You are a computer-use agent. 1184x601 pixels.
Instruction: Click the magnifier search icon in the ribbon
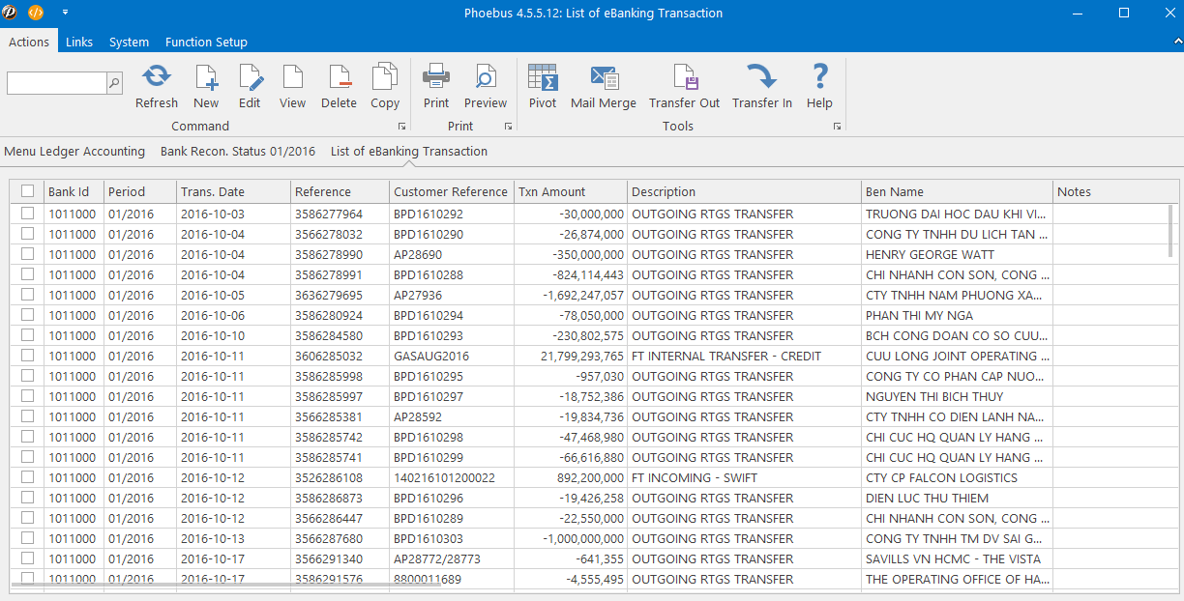(x=114, y=83)
